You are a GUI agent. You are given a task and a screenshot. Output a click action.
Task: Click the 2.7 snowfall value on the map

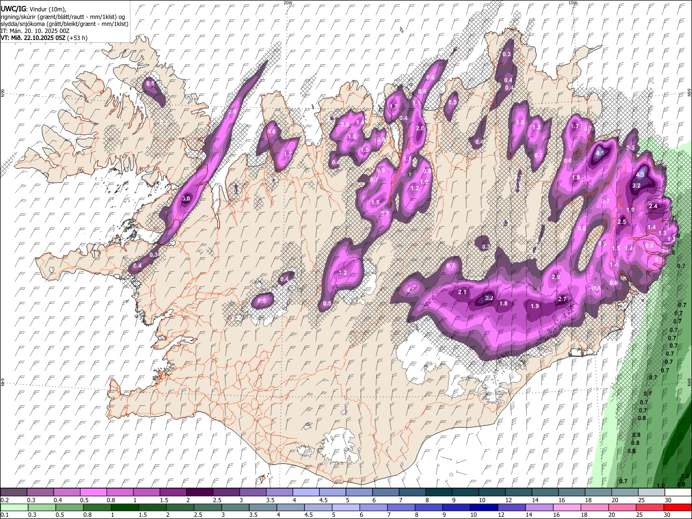pyautogui.click(x=562, y=299)
